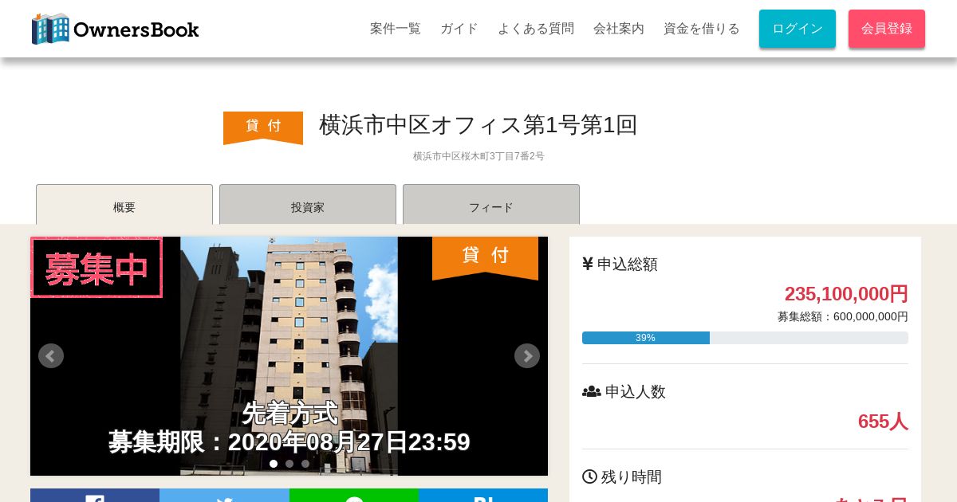Click the office building photo
The image size is (957, 502).
point(289,356)
